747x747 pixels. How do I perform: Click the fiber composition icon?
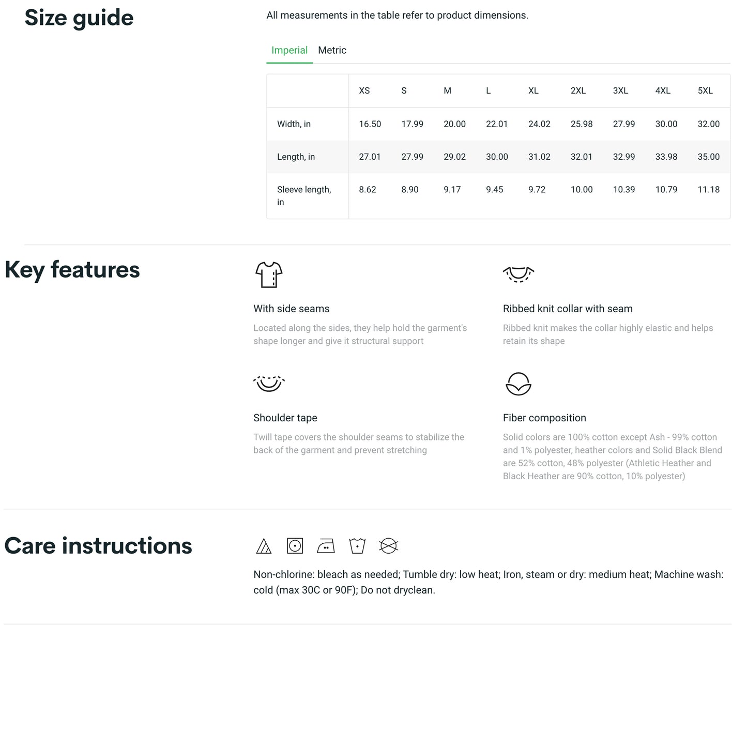tap(518, 384)
